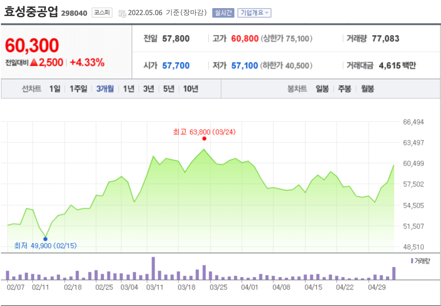
Task: Switch to 일봉 candle chart
Action: click(322, 89)
